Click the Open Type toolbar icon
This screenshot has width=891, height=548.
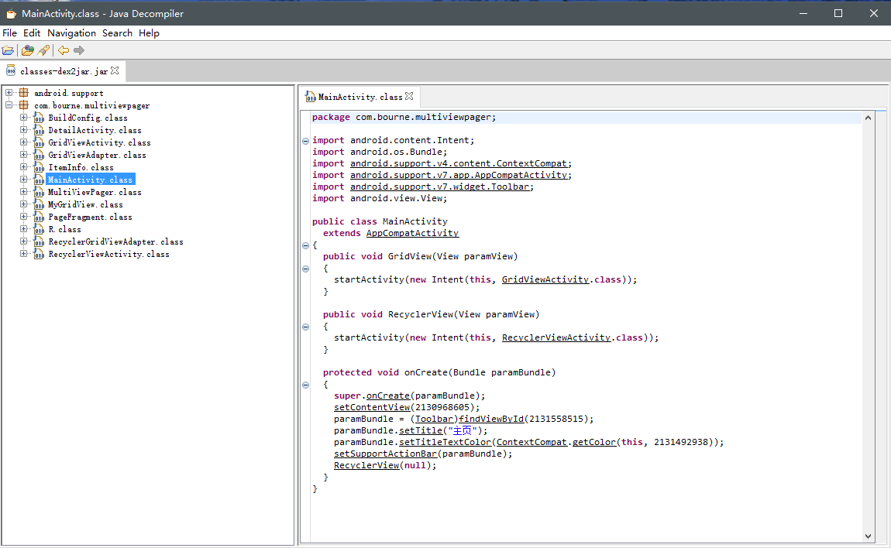click(x=27, y=50)
